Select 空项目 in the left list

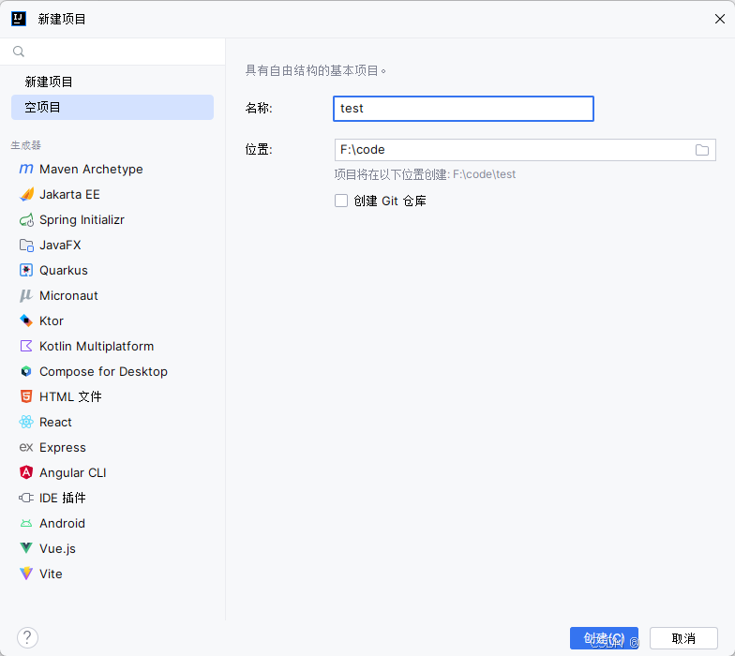112,107
